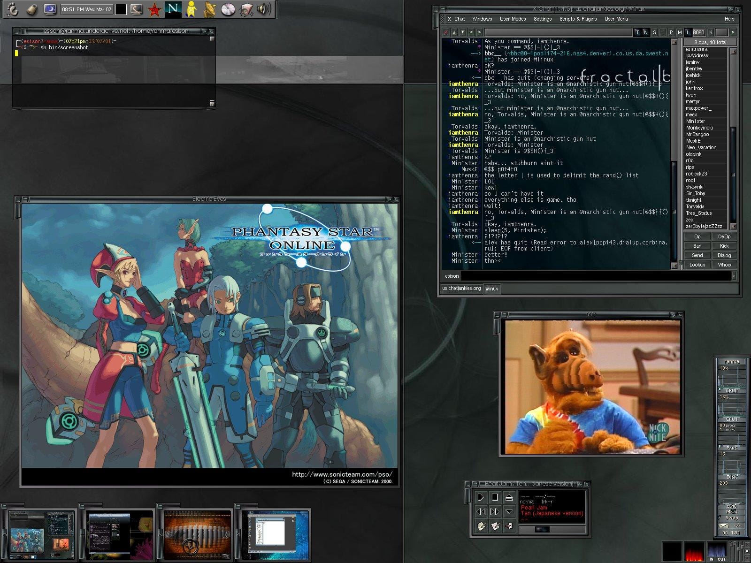751x563 pixels.
Task: Eject the CD in the player
Action: click(509, 497)
